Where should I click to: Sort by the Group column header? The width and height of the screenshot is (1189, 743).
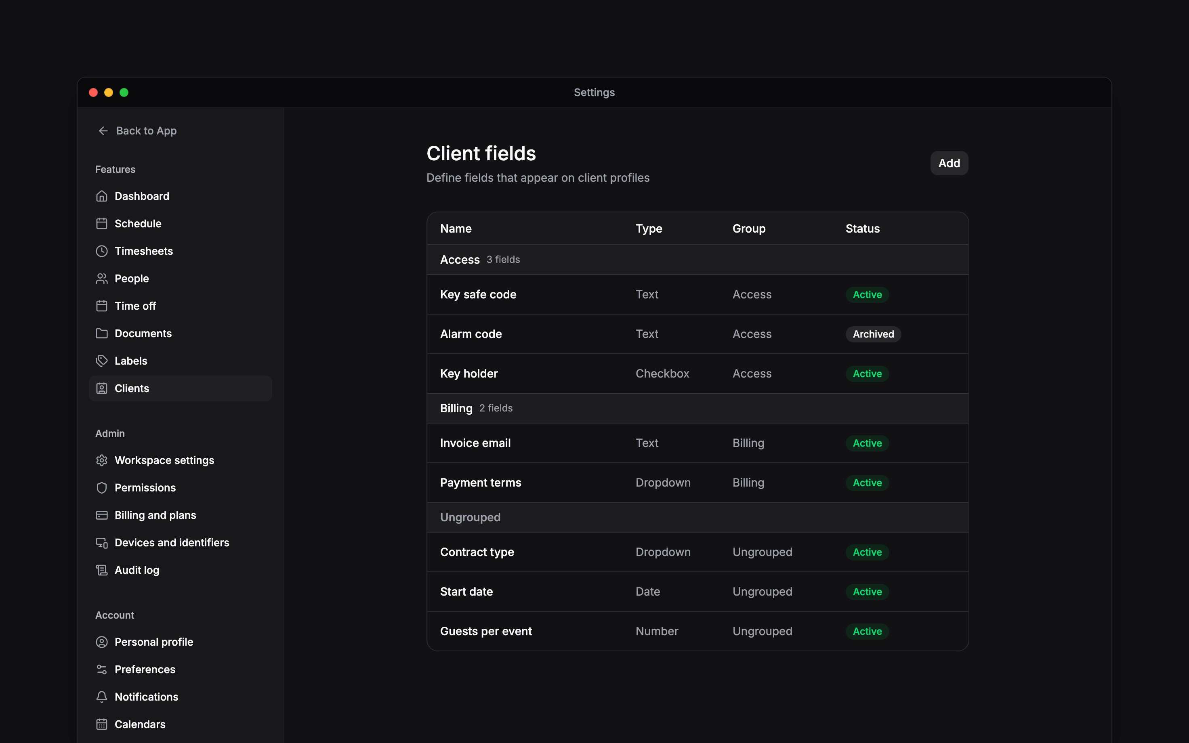click(749, 229)
